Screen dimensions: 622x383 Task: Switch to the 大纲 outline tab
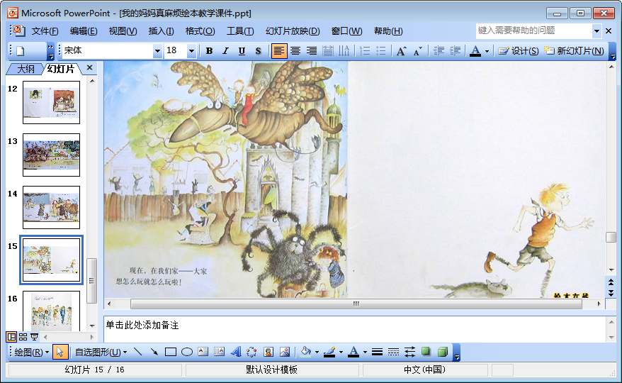click(x=25, y=69)
